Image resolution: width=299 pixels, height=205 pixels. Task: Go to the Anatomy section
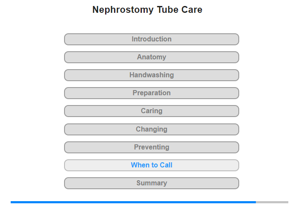point(152,57)
